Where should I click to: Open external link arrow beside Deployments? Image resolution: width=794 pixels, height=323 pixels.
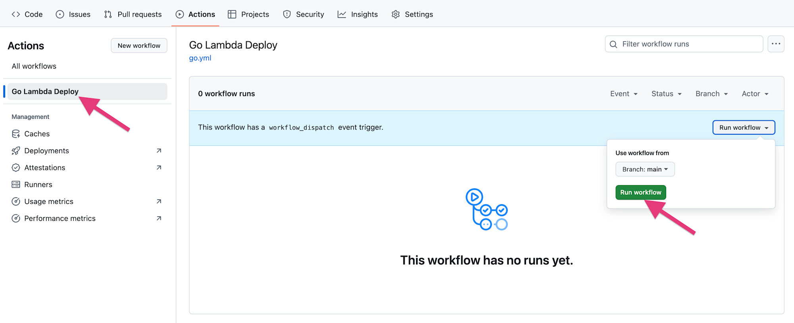(x=159, y=151)
